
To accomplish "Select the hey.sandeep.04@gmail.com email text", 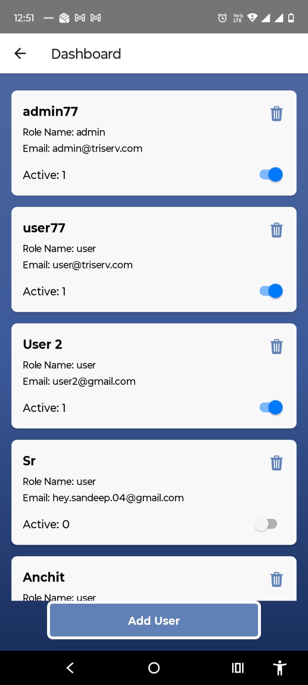I will click(118, 498).
